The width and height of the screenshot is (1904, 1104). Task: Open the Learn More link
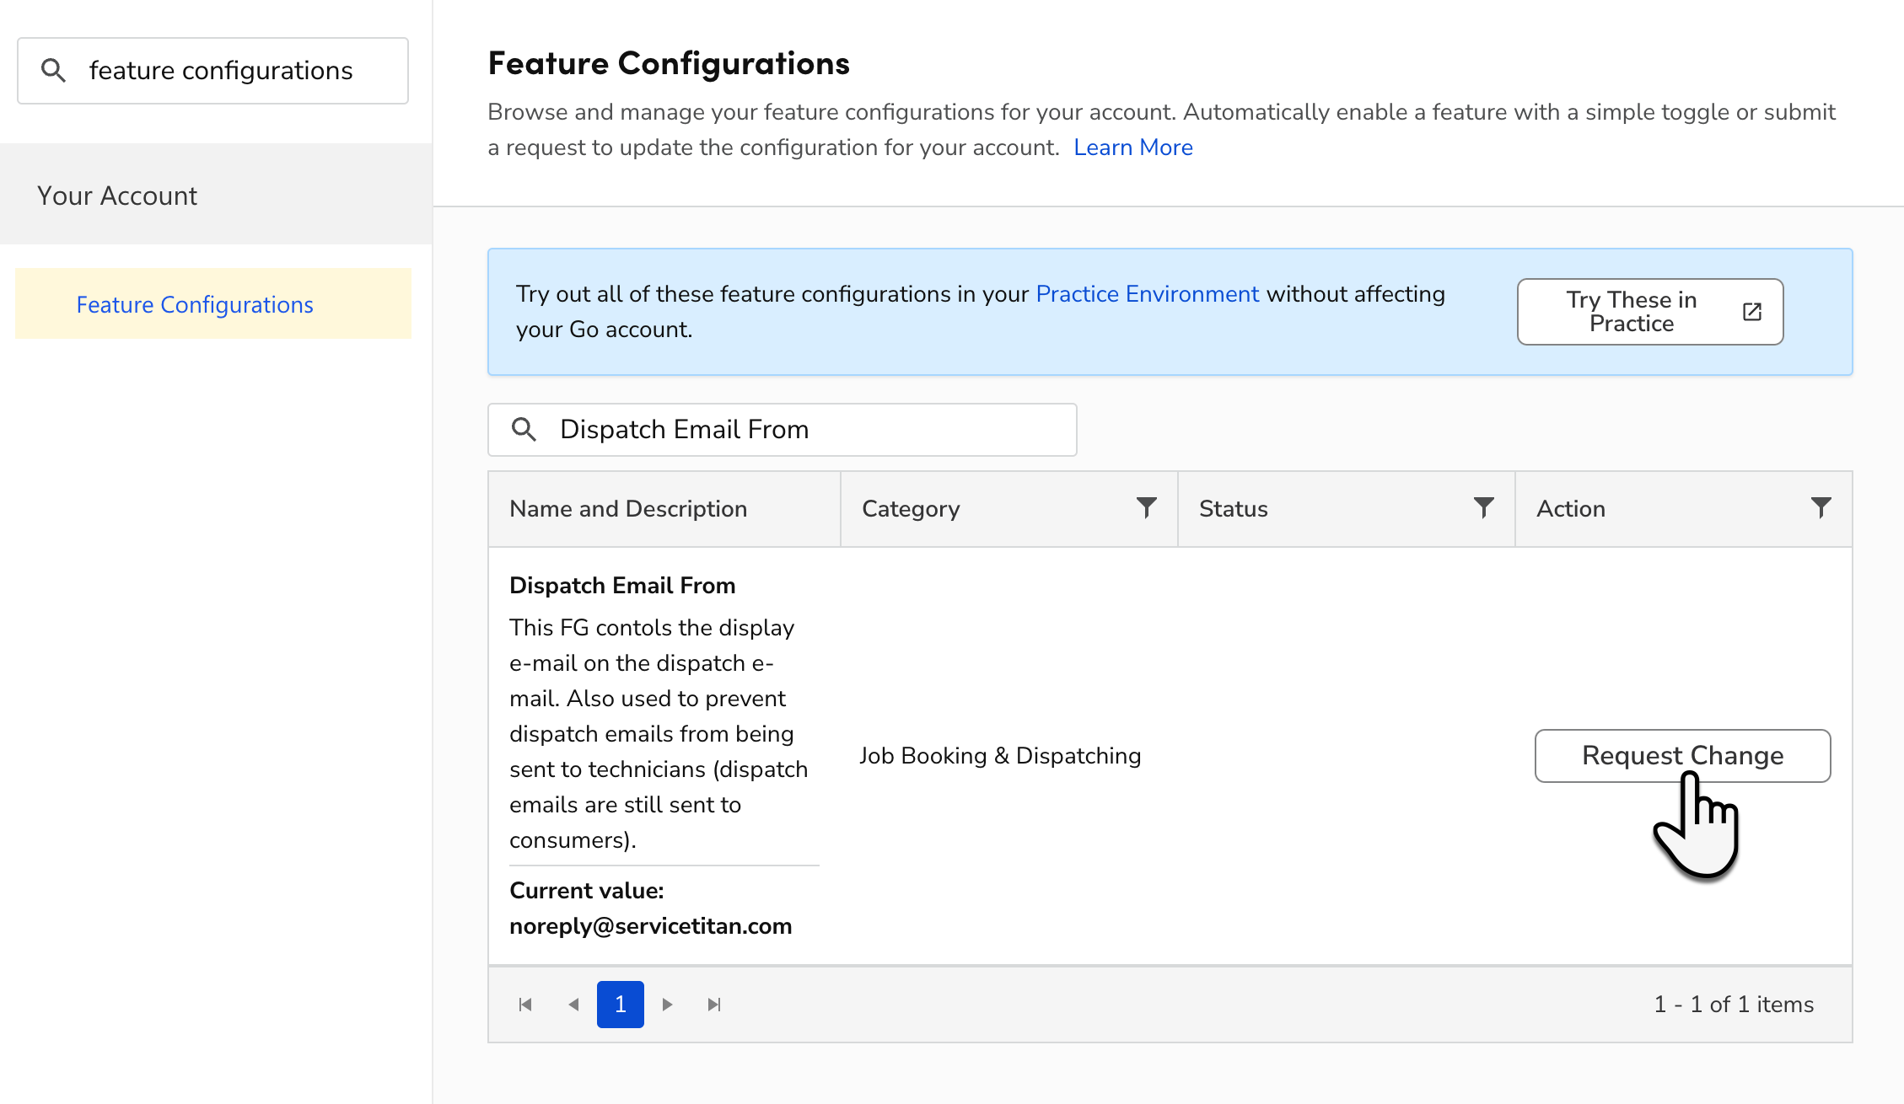pyautogui.click(x=1133, y=147)
